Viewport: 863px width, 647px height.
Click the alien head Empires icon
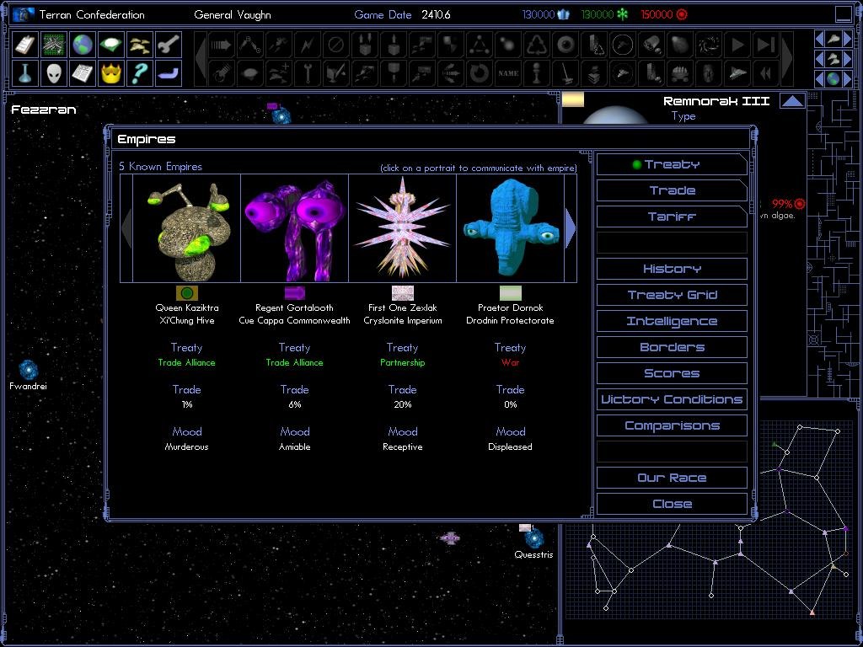pos(54,72)
